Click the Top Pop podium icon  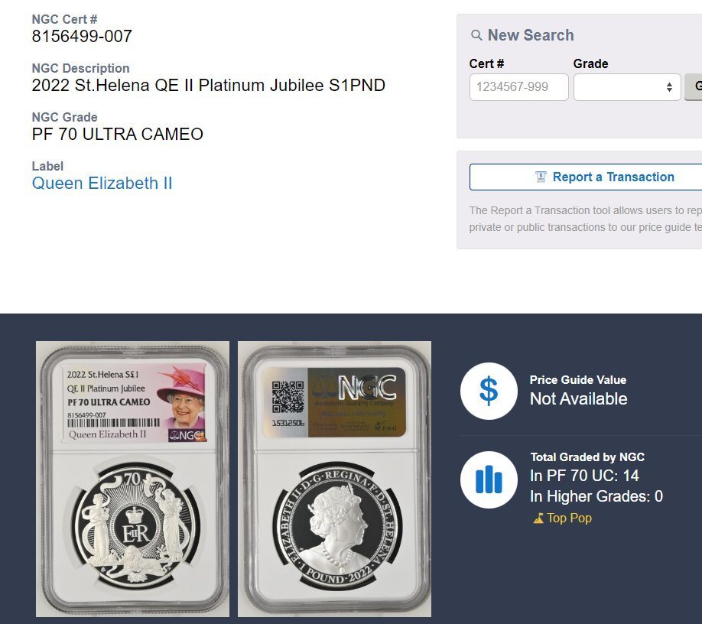point(538,518)
